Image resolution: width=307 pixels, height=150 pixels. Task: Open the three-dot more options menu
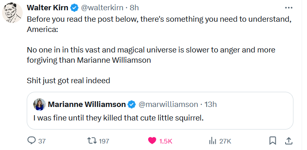(x=288, y=8)
